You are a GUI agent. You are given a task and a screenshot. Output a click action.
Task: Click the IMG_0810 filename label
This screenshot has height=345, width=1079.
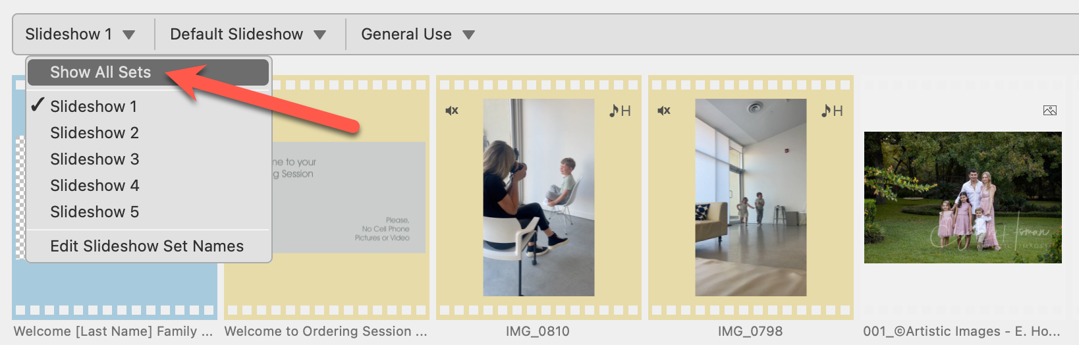click(538, 331)
